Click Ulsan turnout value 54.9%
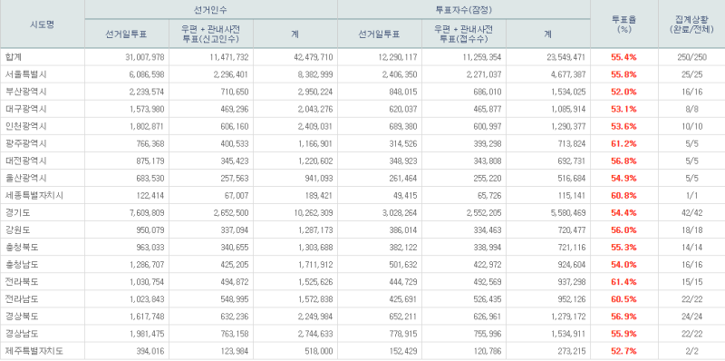The width and height of the screenshot is (725, 361). 623,178
